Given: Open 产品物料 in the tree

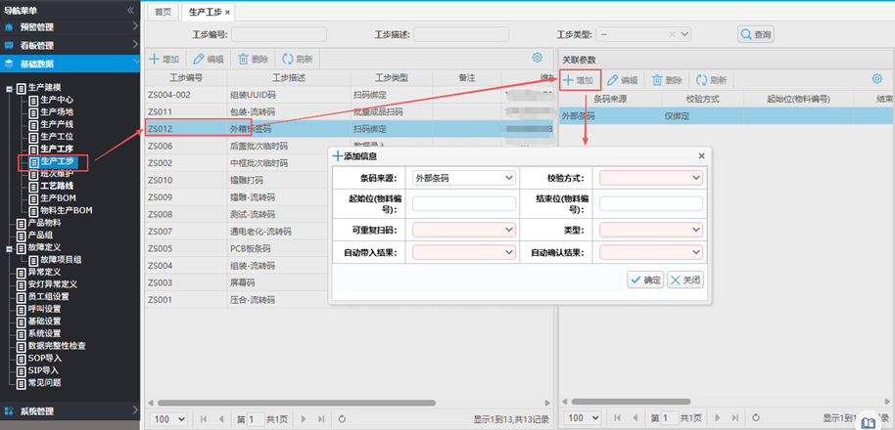Looking at the screenshot, I should coord(44,223).
